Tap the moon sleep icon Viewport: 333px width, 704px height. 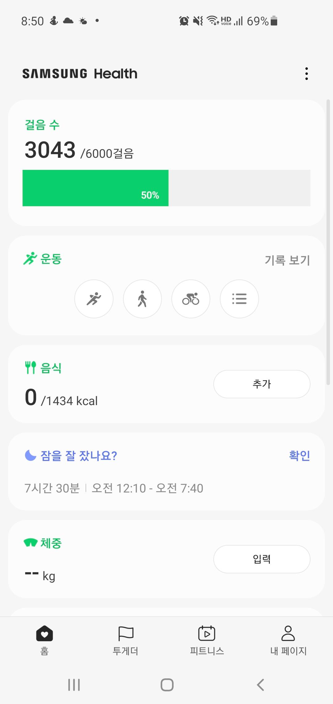[31, 455]
